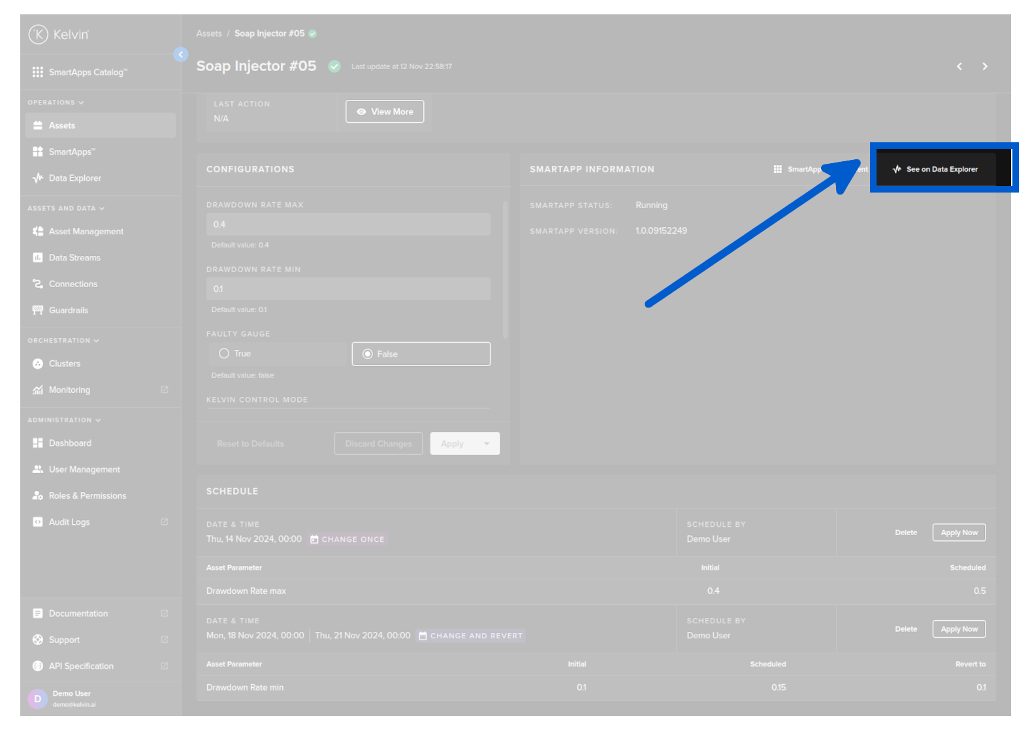This screenshot has width=1032, height=731.
Task: Click the Clusters icon in sidebar
Action: 38,364
